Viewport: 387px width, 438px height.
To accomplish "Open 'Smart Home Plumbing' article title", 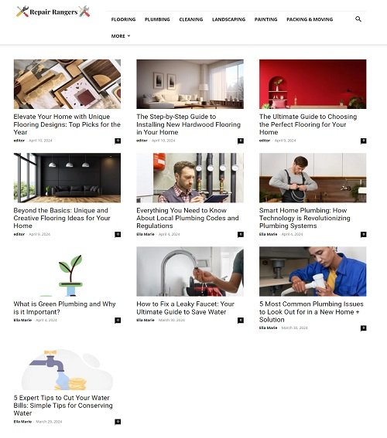I will point(304,218).
